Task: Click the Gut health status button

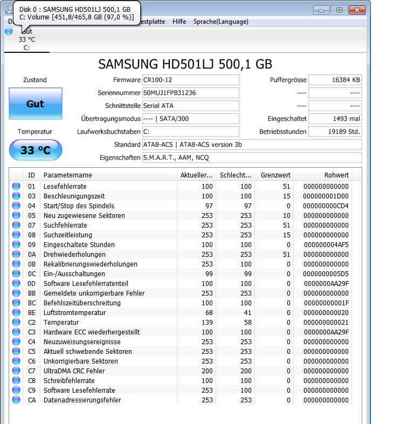Action: pyautogui.click(x=36, y=104)
